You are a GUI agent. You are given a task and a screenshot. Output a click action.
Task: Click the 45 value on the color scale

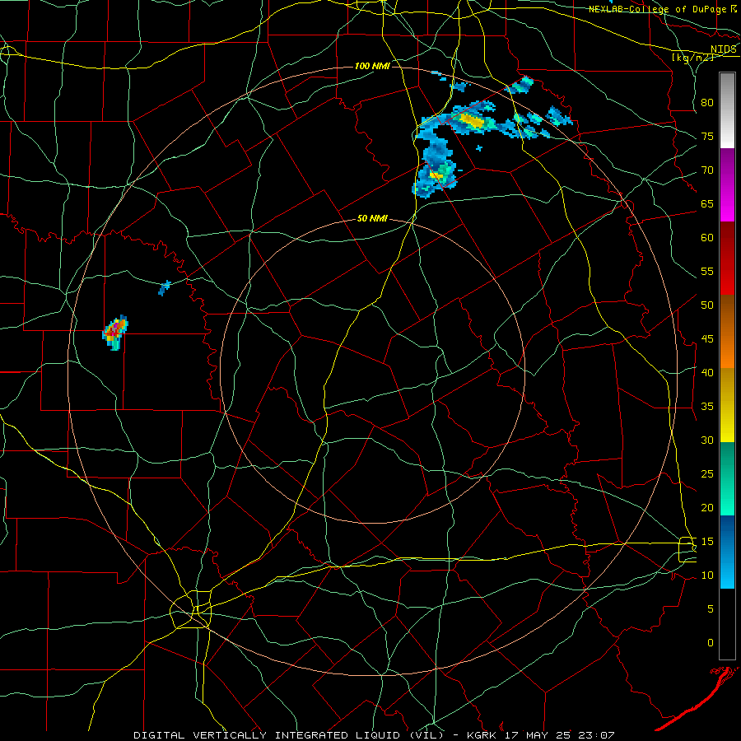(x=707, y=339)
